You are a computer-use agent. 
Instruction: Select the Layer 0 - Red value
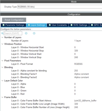click(75, 94)
